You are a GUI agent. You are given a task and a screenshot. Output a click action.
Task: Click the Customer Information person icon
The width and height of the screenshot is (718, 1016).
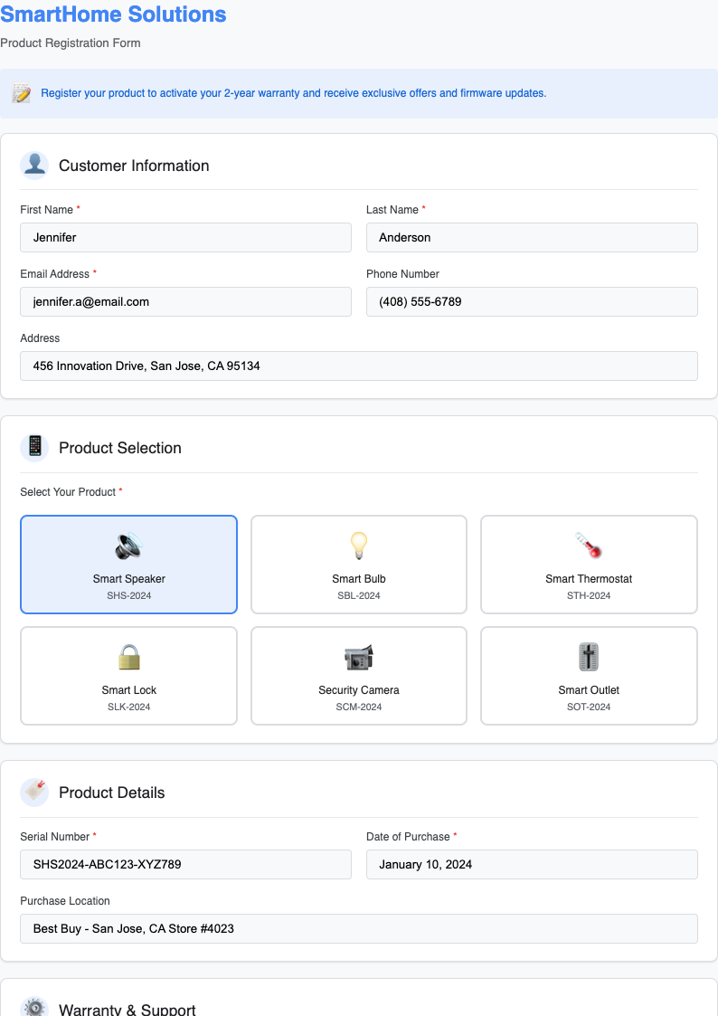pos(34,165)
